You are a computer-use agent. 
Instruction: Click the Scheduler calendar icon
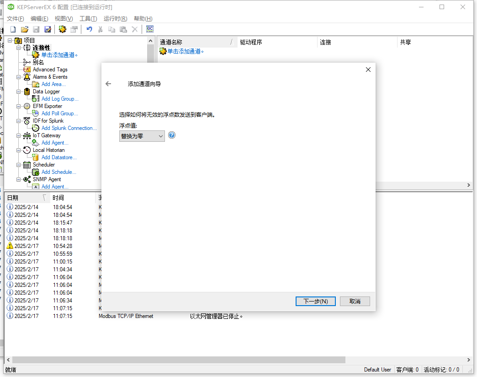click(27, 165)
